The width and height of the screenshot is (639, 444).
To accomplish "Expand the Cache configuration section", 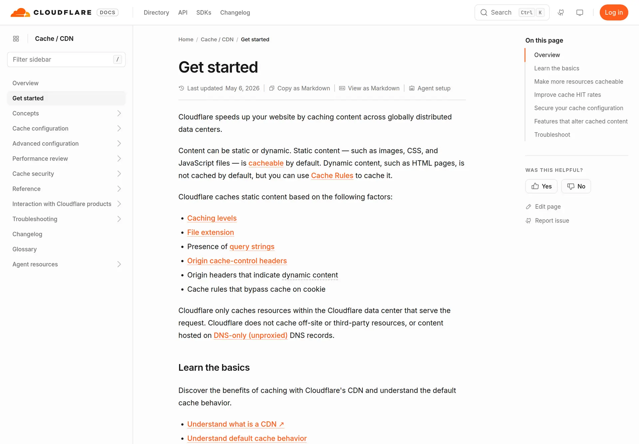I will (119, 129).
